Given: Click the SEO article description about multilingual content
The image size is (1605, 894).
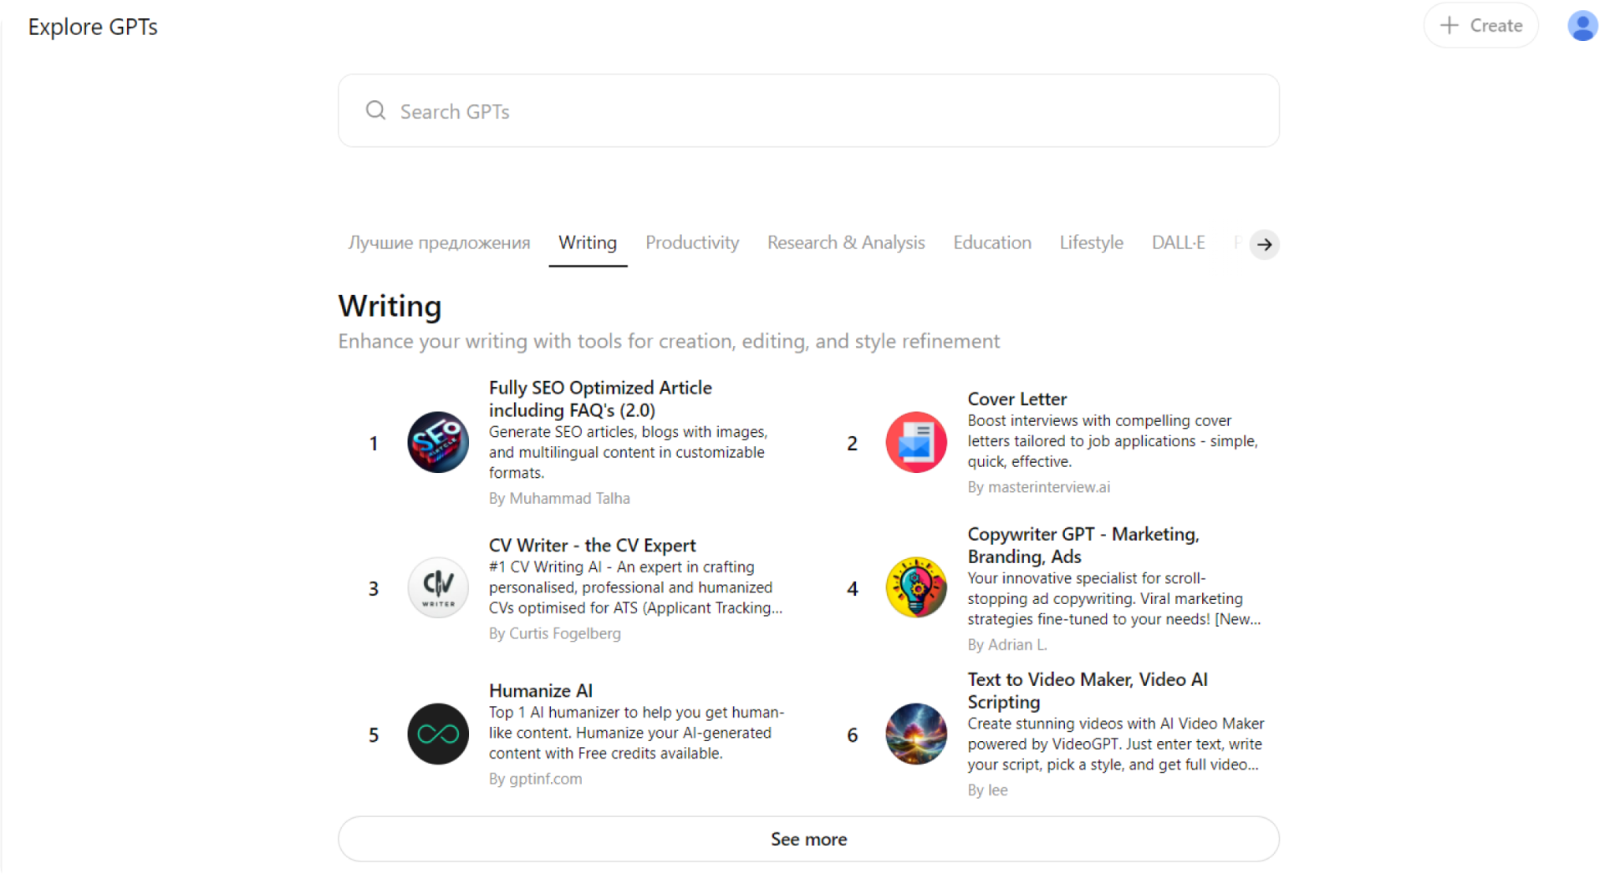Looking at the screenshot, I should point(628,452).
